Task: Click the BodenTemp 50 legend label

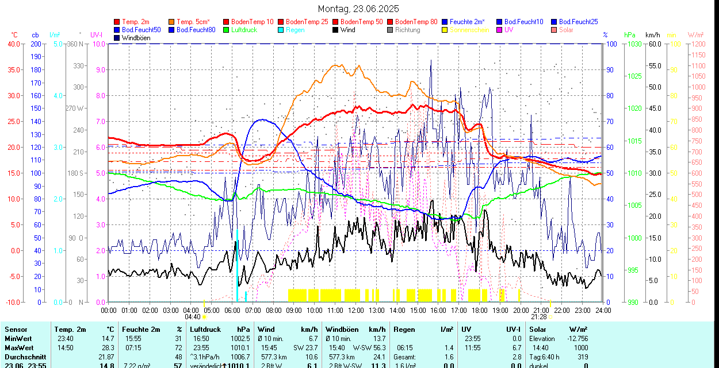Action: pos(361,22)
